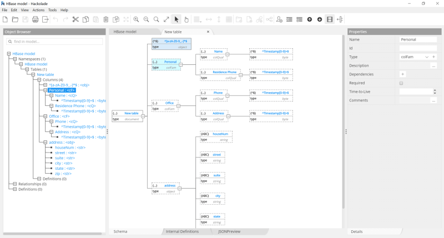Screen dimensions: 444x238
Task: Click the plus button beside Type
Action: click(x=433, y=57)
